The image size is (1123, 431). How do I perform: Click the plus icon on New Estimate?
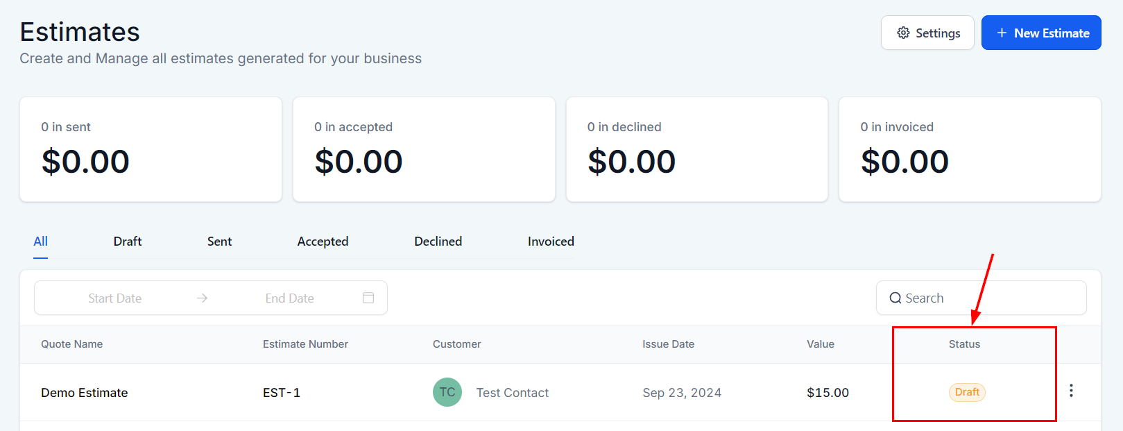coord(1002,33)
